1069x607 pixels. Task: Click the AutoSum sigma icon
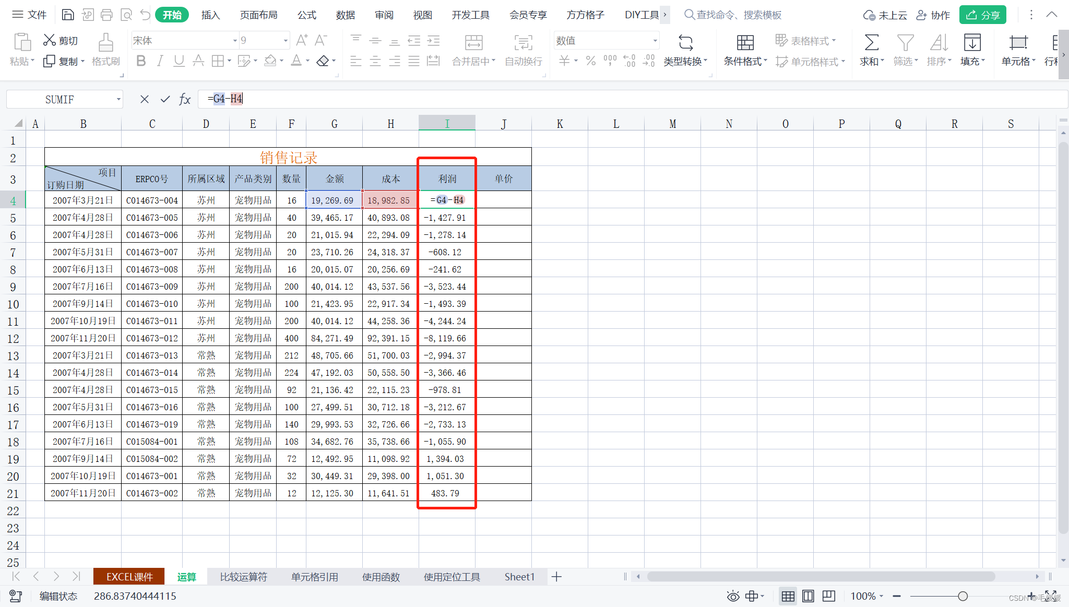click(871, 42)
